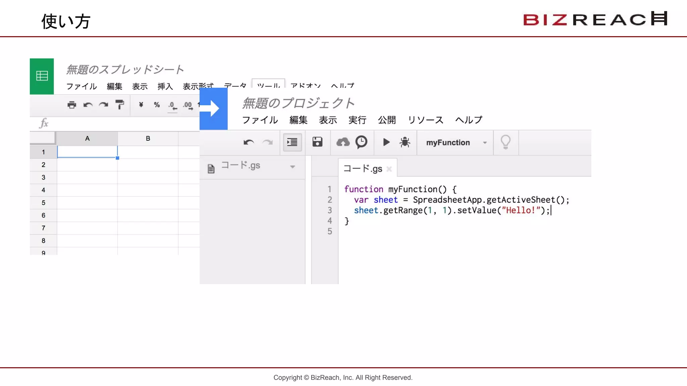Click the Run (play) icon

coord(386,142)
